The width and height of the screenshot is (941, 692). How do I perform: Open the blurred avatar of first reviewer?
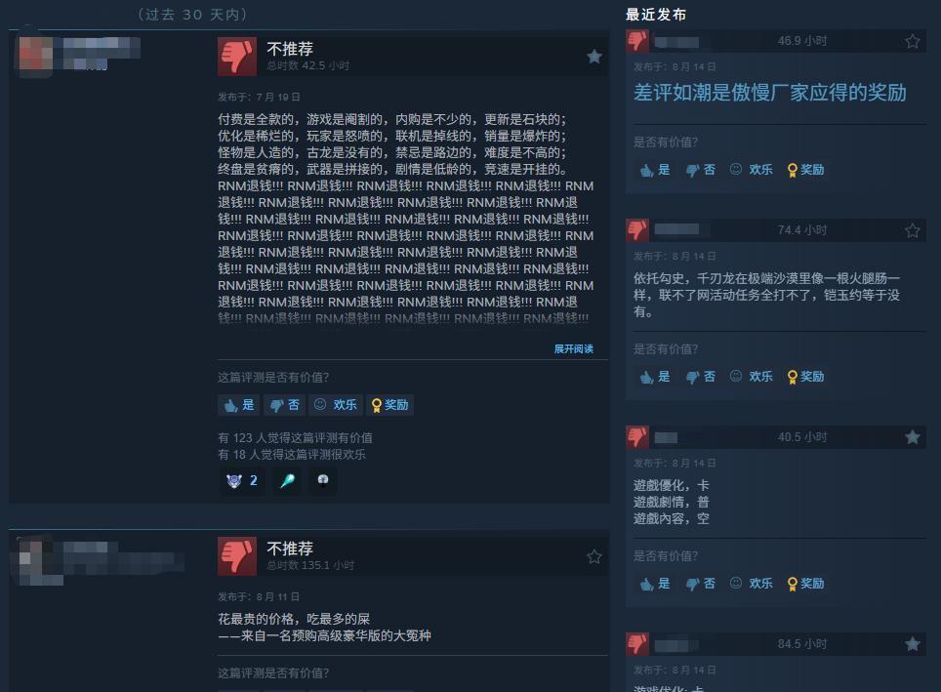click(x=36, y=55)
